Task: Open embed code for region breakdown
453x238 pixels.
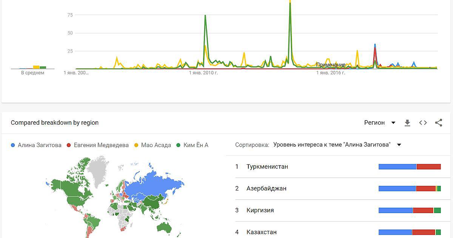Action: tap(423, 123)
